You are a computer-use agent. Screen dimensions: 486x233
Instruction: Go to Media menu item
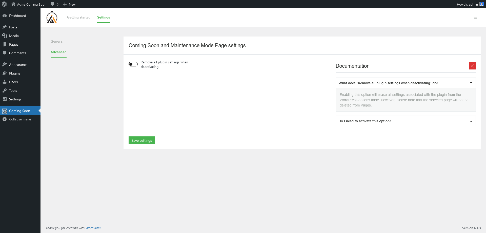(x=20, y=36)
